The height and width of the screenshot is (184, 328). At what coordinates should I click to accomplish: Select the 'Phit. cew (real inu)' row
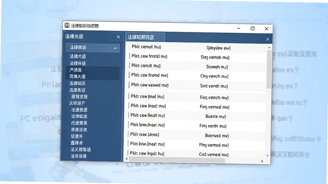pos(196,97)
